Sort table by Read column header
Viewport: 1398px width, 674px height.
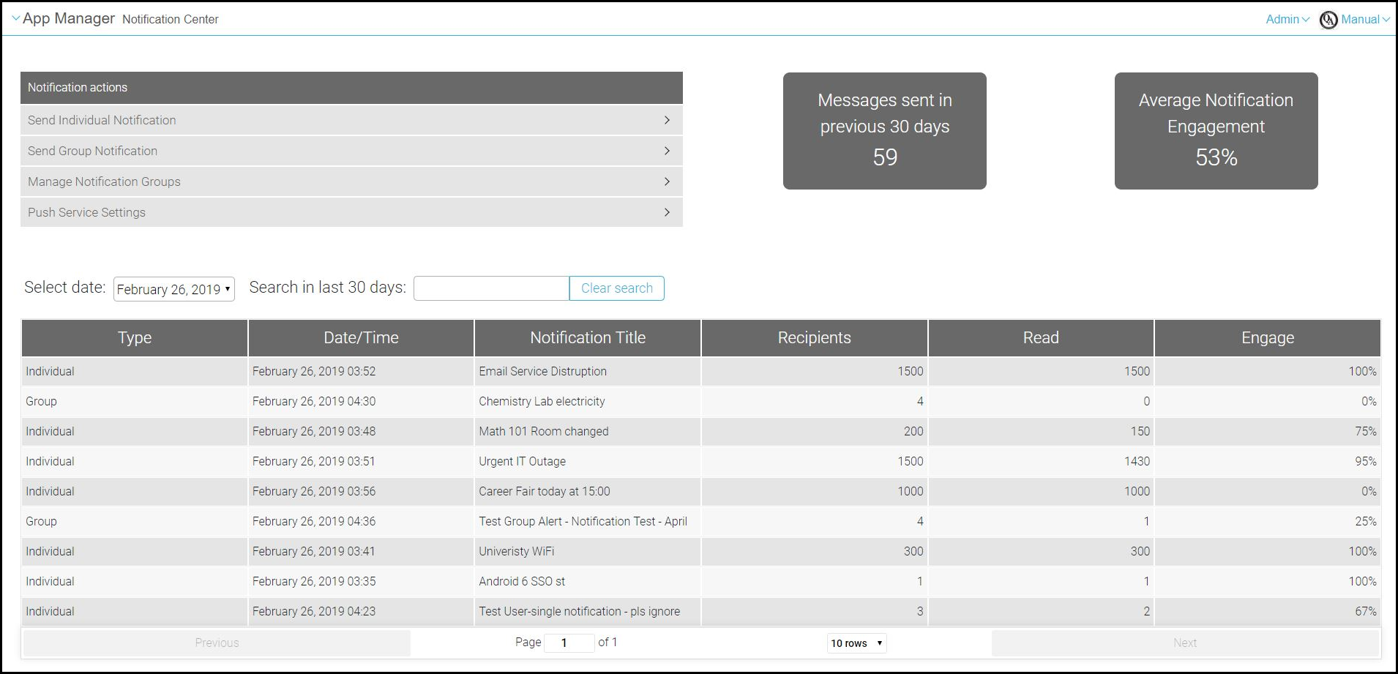[x=1041, y=337]
